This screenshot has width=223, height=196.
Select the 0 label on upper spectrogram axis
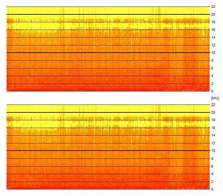tap(212, 91)
